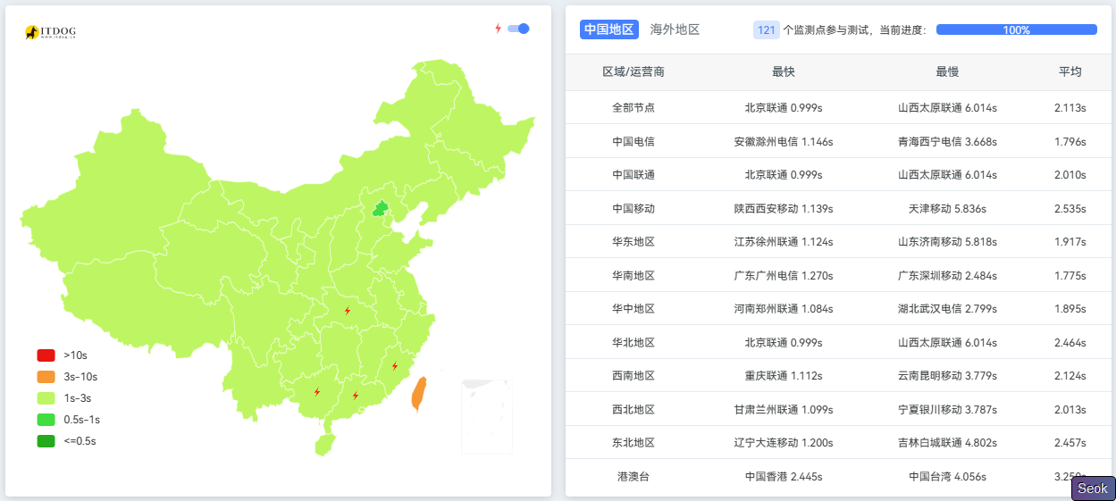Click the ITDOG logo

[x=50, y=32]
